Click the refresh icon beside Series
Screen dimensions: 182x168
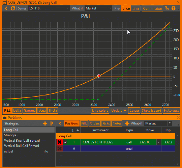point(13,8)
